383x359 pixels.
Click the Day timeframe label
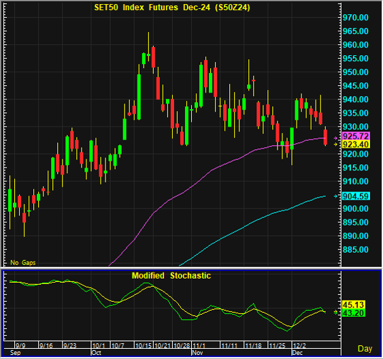point(365,349)
